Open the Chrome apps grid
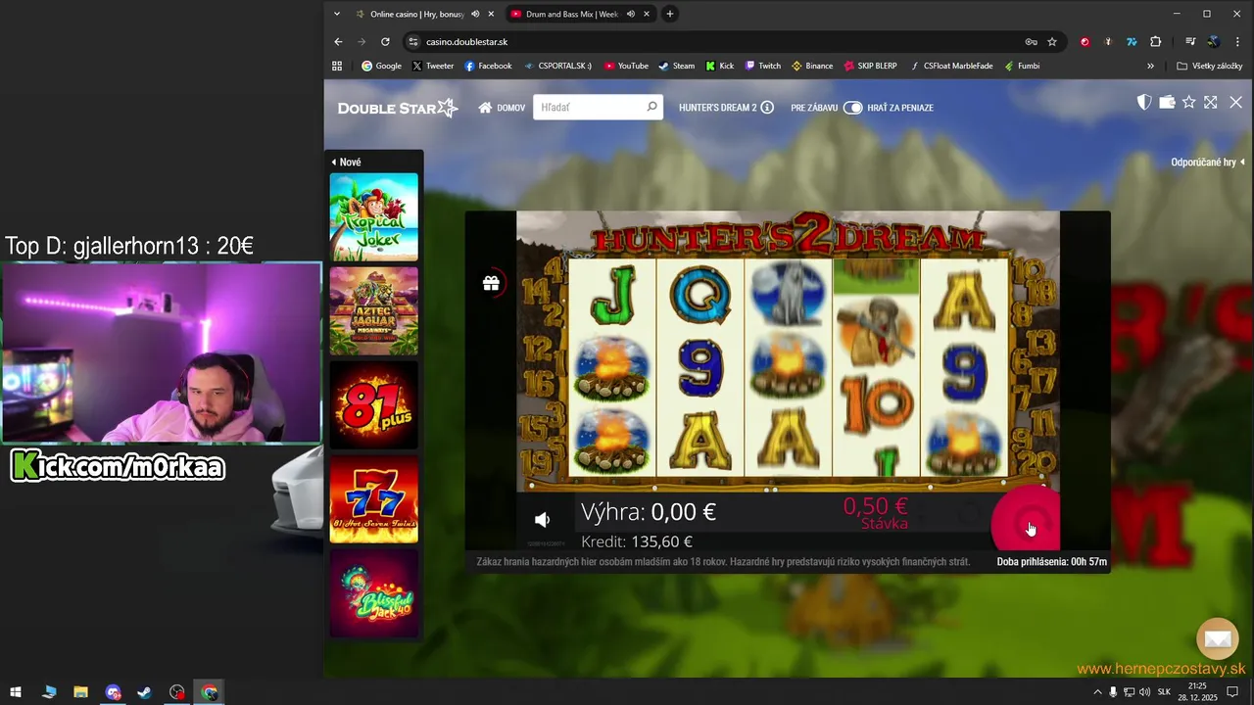The height and width of the screenshot is (705, 1254). pyautogui.click(x=337, y=66)
